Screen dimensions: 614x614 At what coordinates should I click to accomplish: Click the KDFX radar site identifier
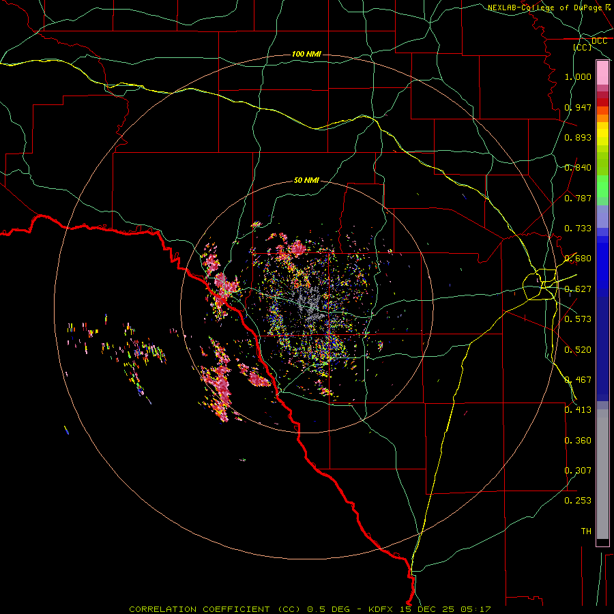tap(382, 609)
